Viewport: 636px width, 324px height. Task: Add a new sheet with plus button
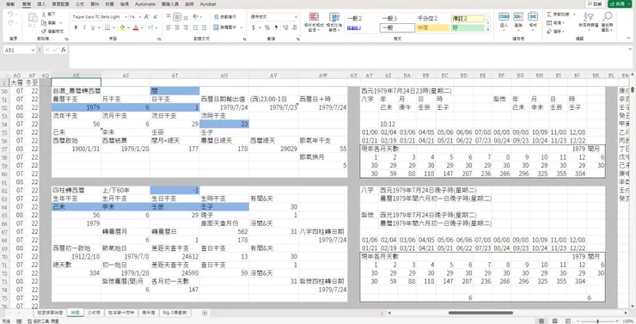coord(205,313)
